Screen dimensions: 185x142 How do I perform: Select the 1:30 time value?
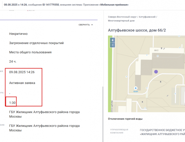[12, 103]
